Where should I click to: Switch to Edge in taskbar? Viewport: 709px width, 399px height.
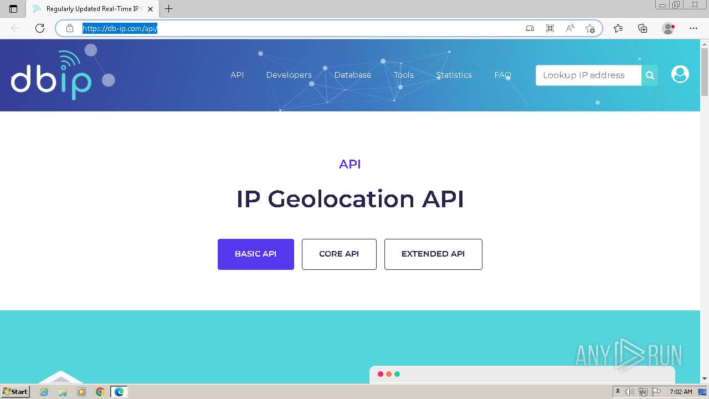coord(119,392)
